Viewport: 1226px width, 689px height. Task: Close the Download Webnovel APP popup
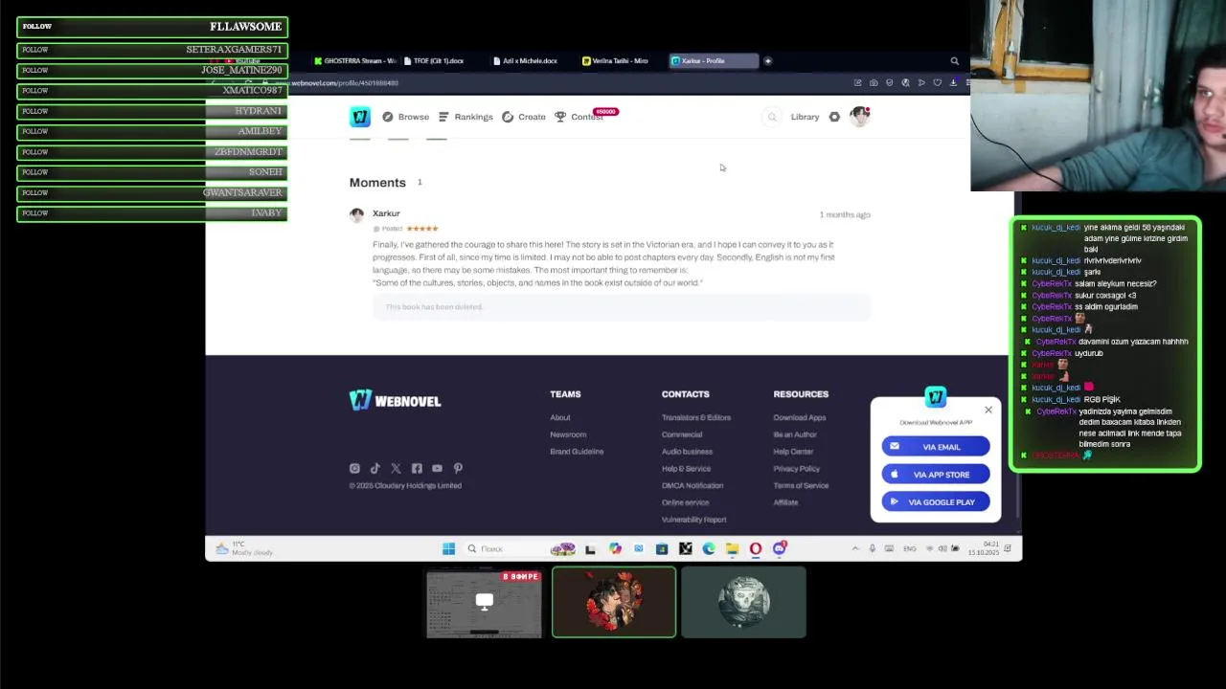(x=988, y=410)
